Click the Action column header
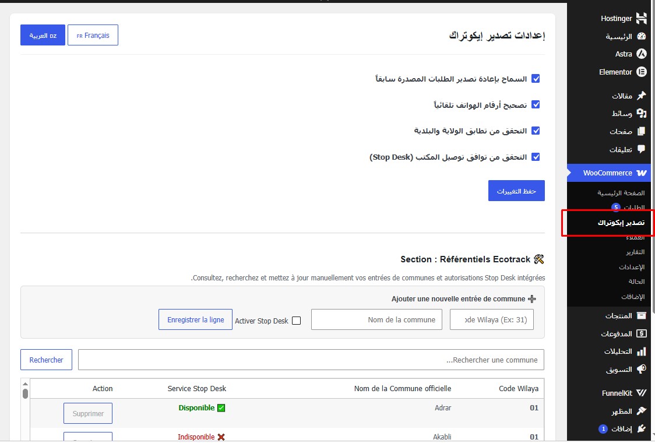 coord(103,388)
